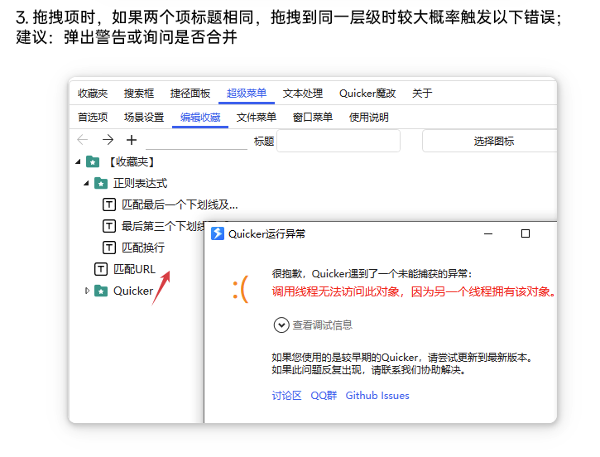The width and height of the screenshot is (600, 457).
Task: Collapse the 【收藏夹】 root node
Action: pyautogui.click(x=78, y=161)
